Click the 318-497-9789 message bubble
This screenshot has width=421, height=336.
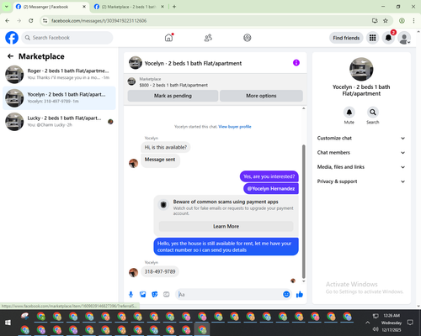(x=160, y=271)
